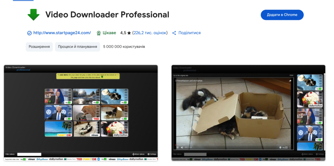Select the Розширення category chip
The width and height of the screenshot is (334, 166).
pos(39,47)
